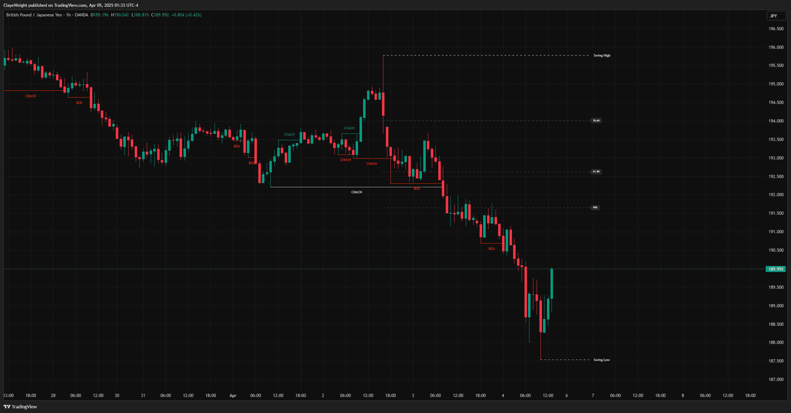Open the JPY currency button
Viewport: 791px width, 413px height.
coord(776,16)
